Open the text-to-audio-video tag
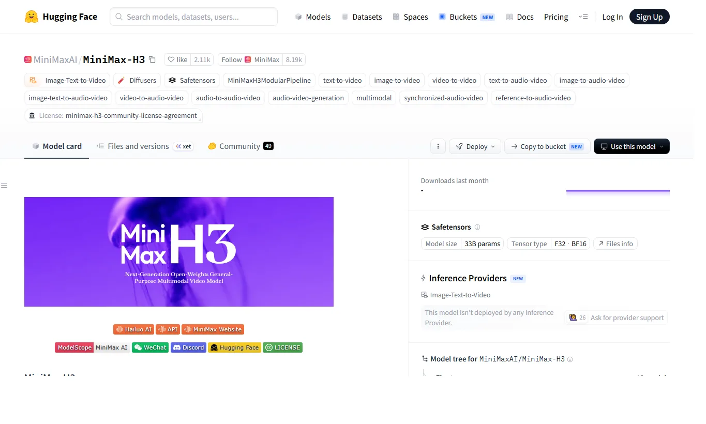This screenshot has height=424, width=706. click(x=518, y=80)
